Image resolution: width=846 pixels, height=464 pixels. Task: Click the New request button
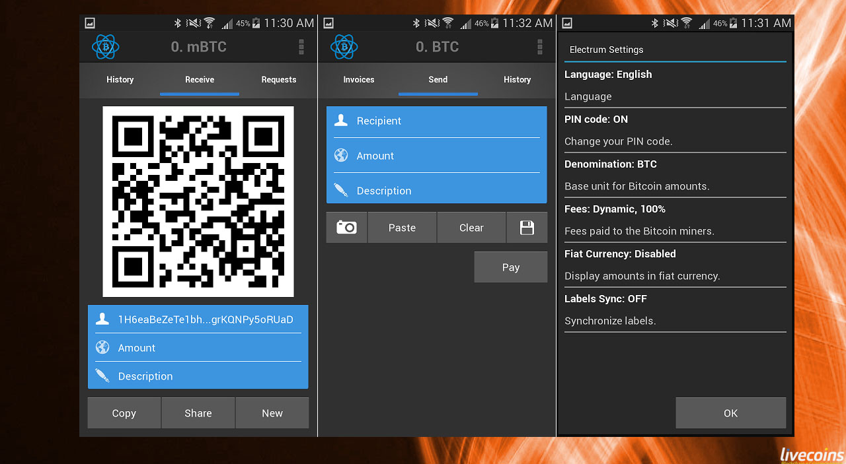(272, 413)
